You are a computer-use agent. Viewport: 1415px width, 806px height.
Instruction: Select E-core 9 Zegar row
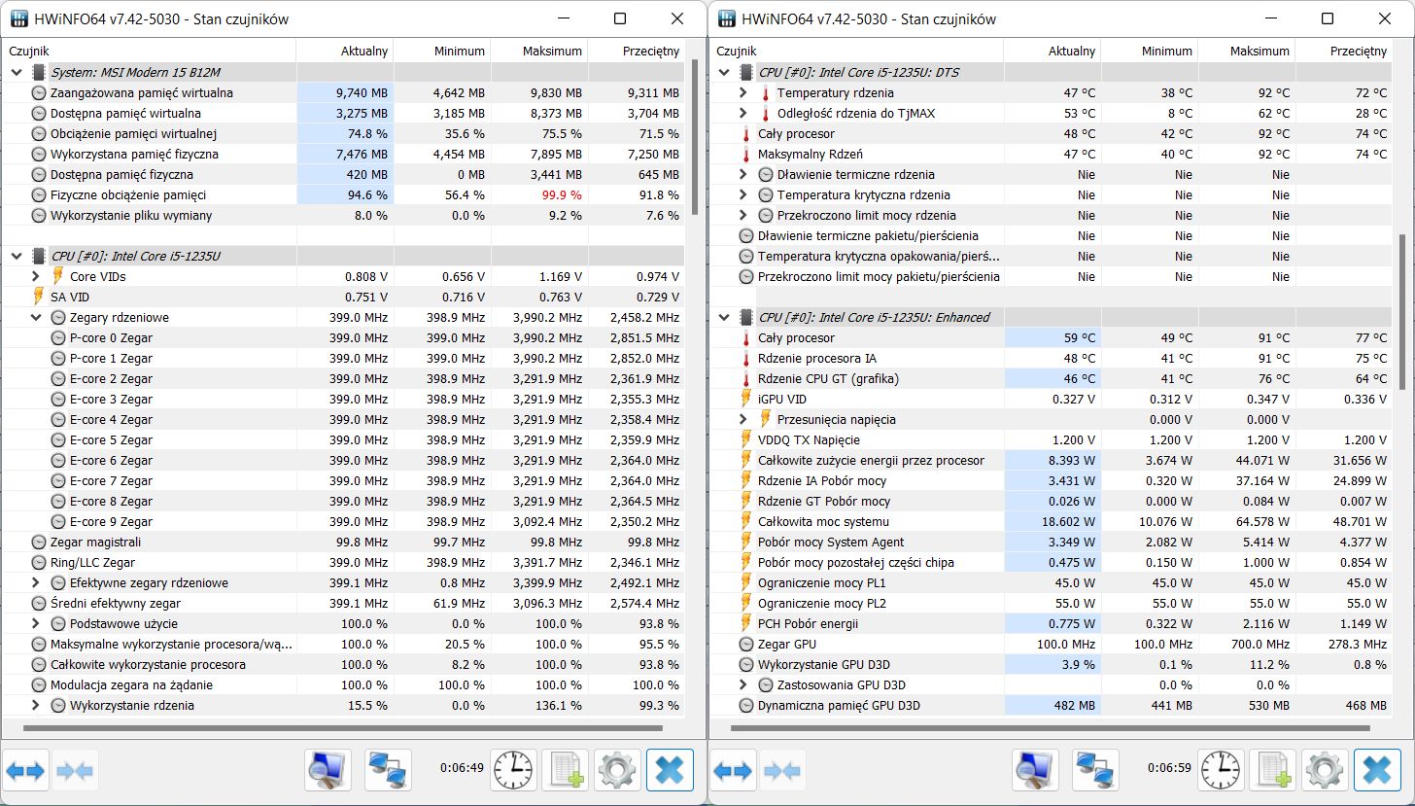(344, 521)
